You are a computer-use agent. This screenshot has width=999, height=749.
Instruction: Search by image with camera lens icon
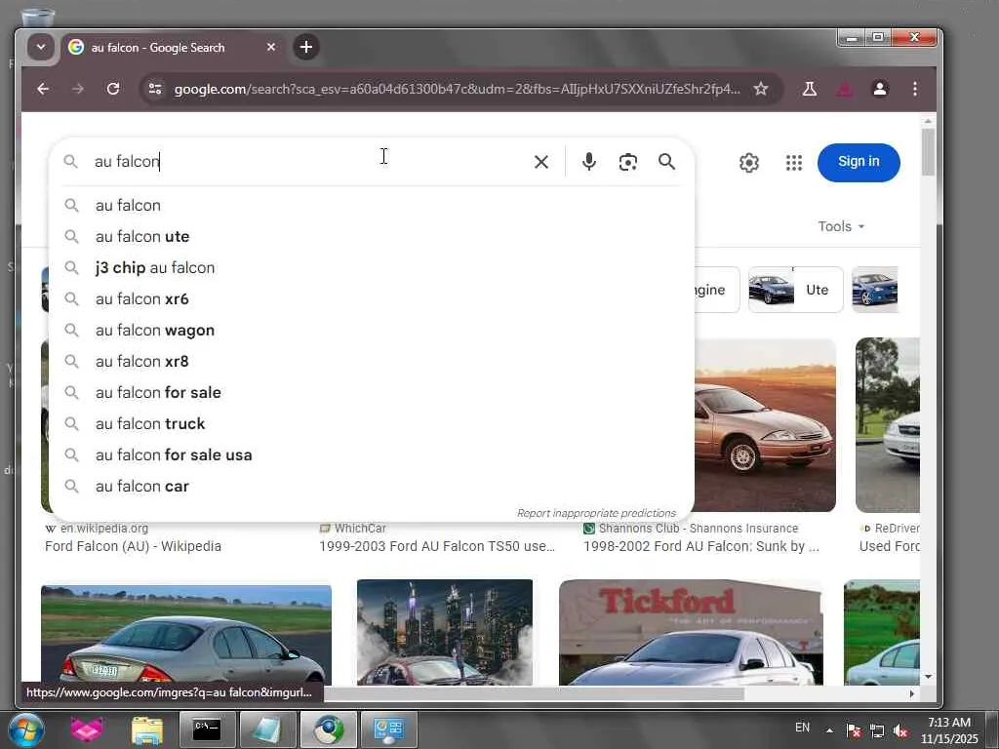click(x=628, y=162)
